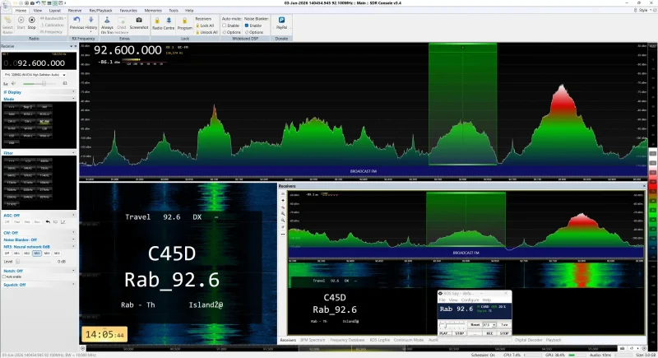Toggle the Noise Blanker Enable checkbox
Image resolution: width=658 pixels, height=358 pixels.
click(x=247, y=26)
